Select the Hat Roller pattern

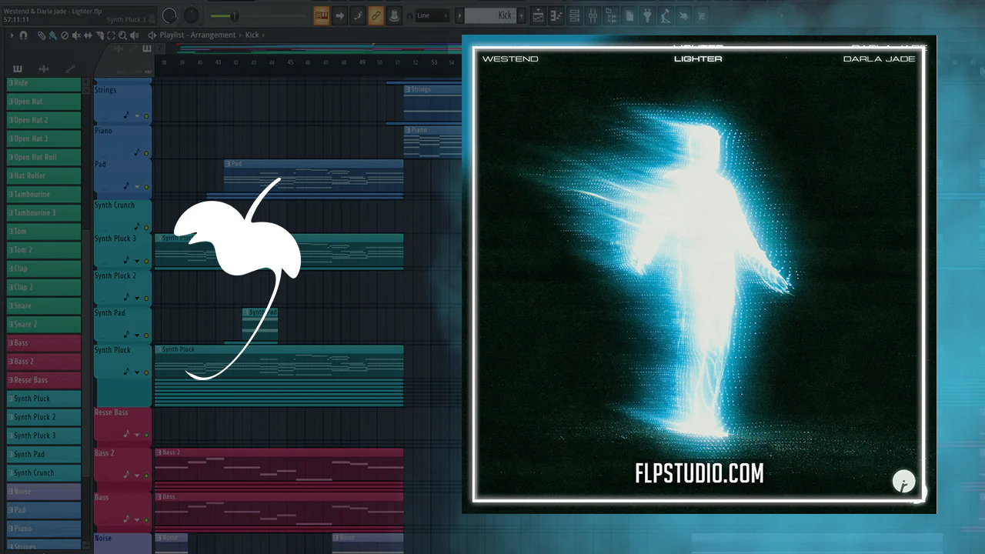[44, 175]
